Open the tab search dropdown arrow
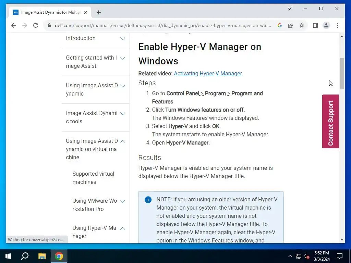The width and height of the screenshot is (351, 263). coord(289,9)
